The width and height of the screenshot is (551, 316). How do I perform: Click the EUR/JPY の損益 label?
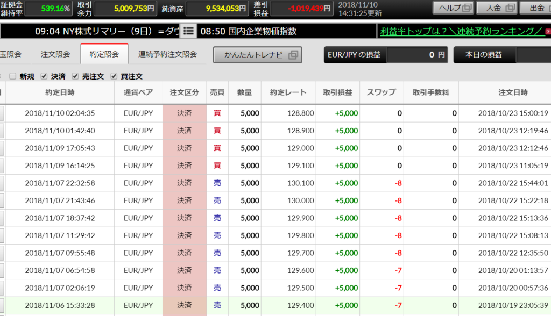(x=354, y=55)
